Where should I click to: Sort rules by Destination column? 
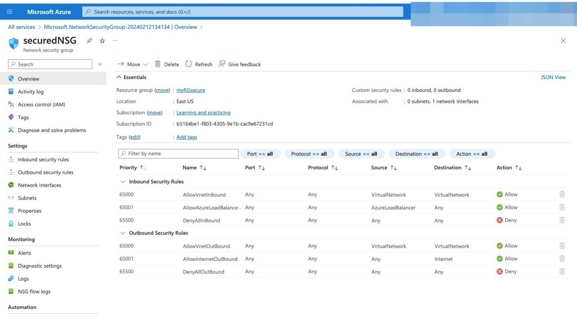pyautogui.click(x=468, y=168)
